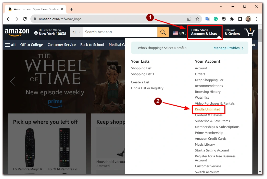This screenshot has width=267, height=179.
Task: Open Shopping List without a number
Action: 141,68
